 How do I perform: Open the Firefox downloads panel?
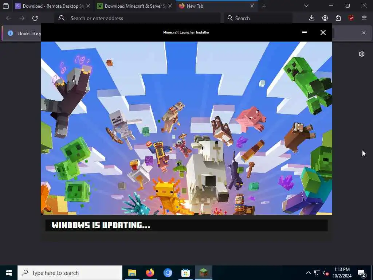pyautogui.click(x=312, y=18)
